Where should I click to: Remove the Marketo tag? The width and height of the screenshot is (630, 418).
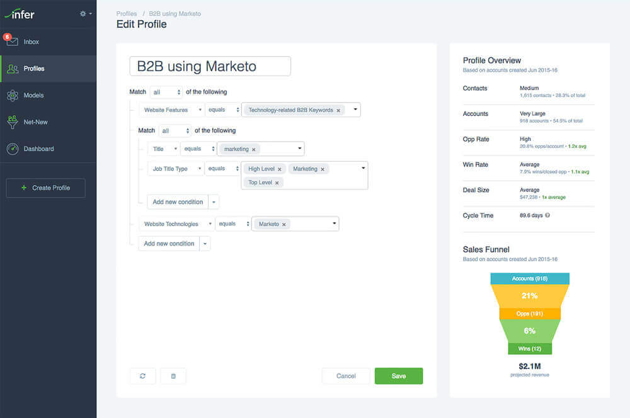tap(283, 225)
